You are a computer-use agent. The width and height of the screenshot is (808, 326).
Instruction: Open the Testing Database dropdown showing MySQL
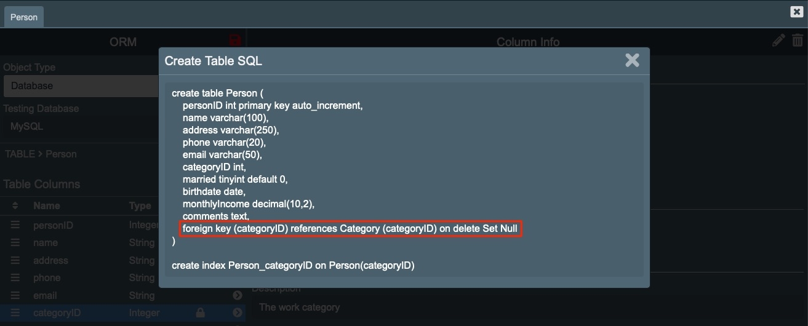80,127
